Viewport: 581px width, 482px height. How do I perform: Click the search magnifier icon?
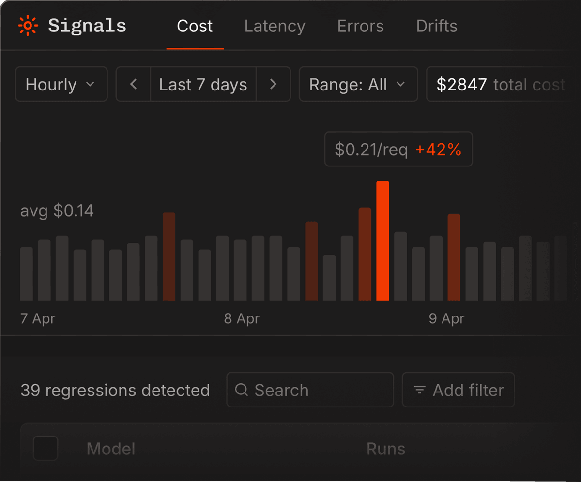click(242, 390)
